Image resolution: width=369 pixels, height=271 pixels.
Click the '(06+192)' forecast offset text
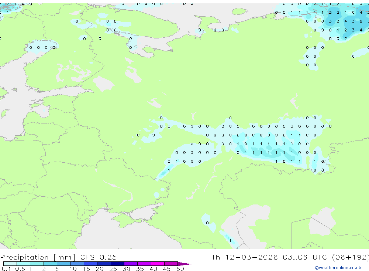351,257
